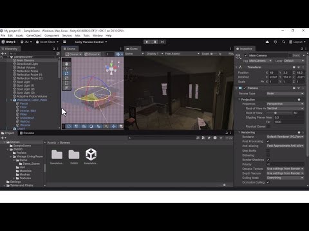Open Camera component help icon
The height and width of the screenshot is (231, 309).
[x=294, y=88]
